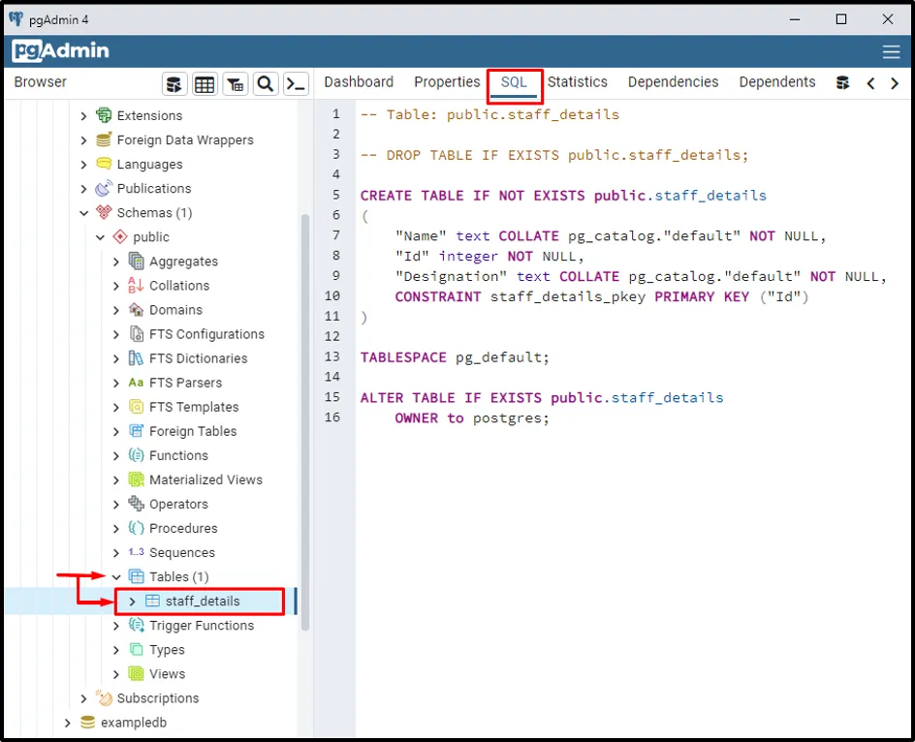Open the Query Tool from browser toolbar
Screen dimensions: 915x742
tap(174, 84)
